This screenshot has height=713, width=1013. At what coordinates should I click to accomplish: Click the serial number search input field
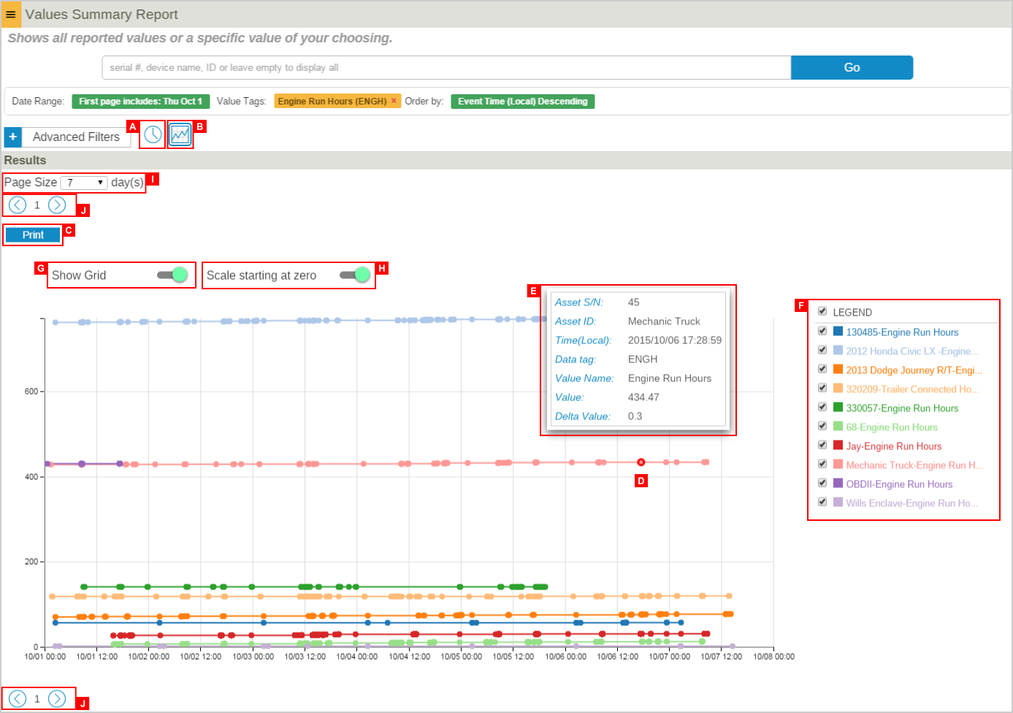(x=446, y=67)
